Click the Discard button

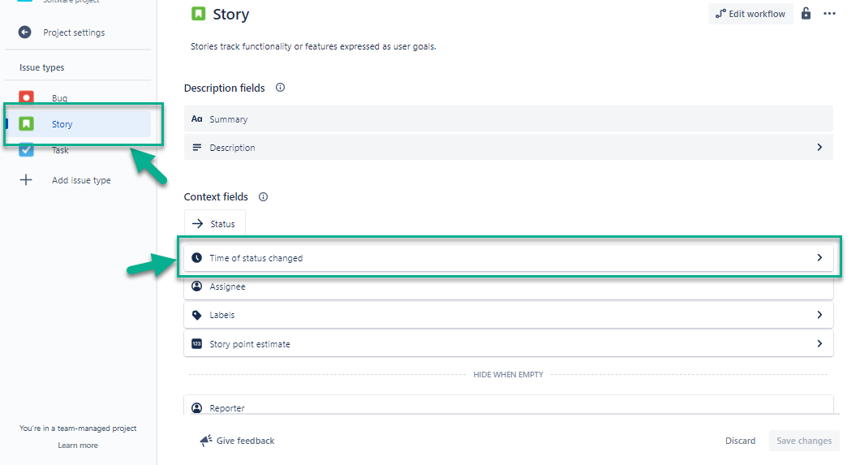tap(740, 441)
